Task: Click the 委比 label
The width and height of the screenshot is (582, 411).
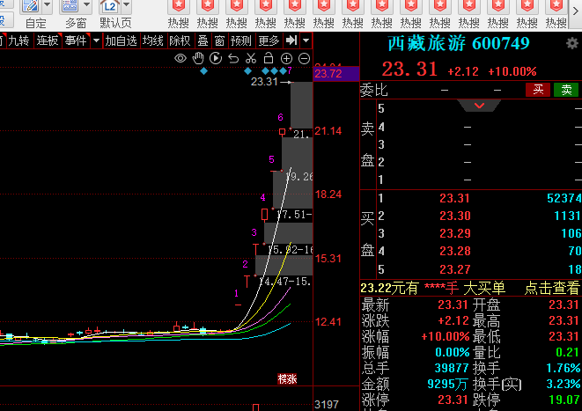Action: (374, 90)
